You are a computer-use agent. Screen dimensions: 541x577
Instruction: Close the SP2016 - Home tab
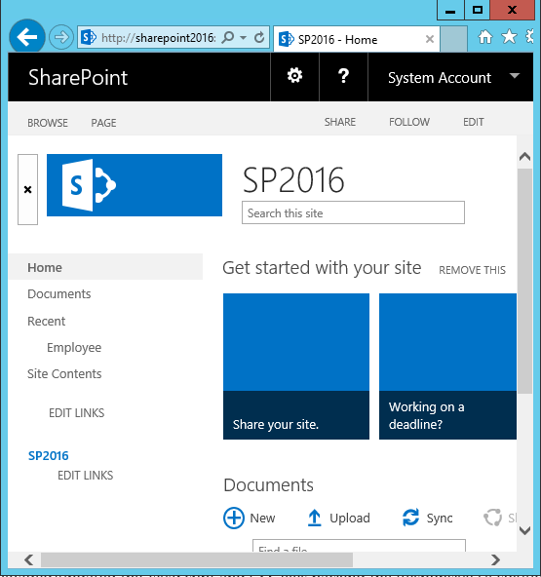point(430,39)
